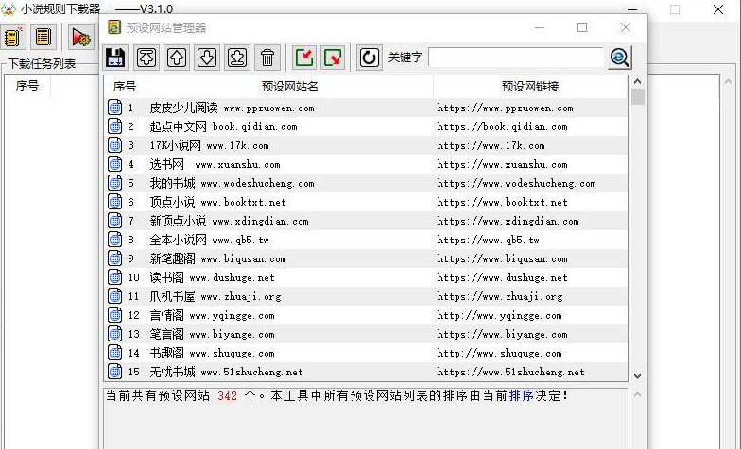Select site name 起点中文网 book.qidian.com

(223, 126)
